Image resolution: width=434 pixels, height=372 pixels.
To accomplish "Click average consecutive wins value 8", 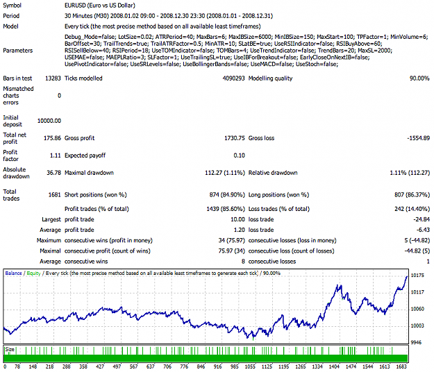I will (243, 262).
